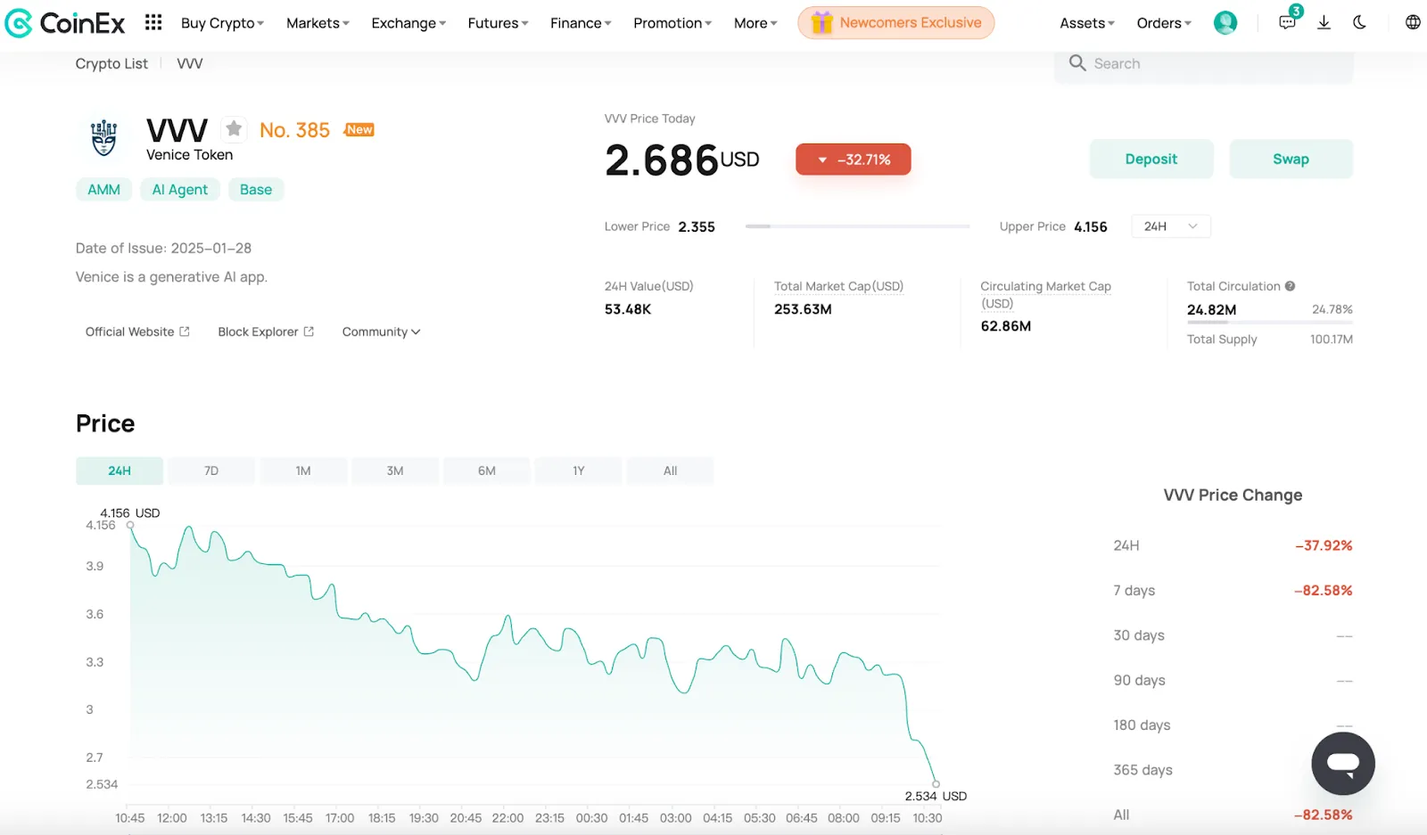Viewport: 1427px width, 835px height.
Task: Click the -32.71% price change badge
Action: [854, 160]
